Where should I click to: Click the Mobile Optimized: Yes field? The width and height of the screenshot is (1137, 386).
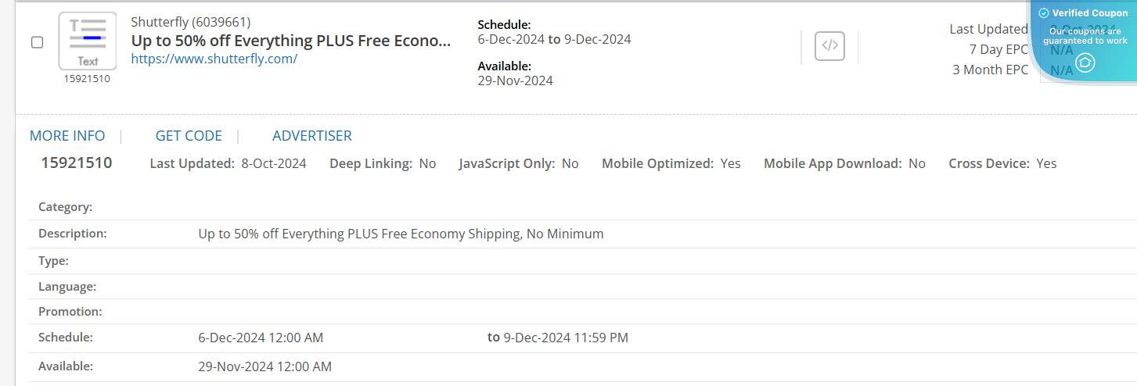(671, 163)
